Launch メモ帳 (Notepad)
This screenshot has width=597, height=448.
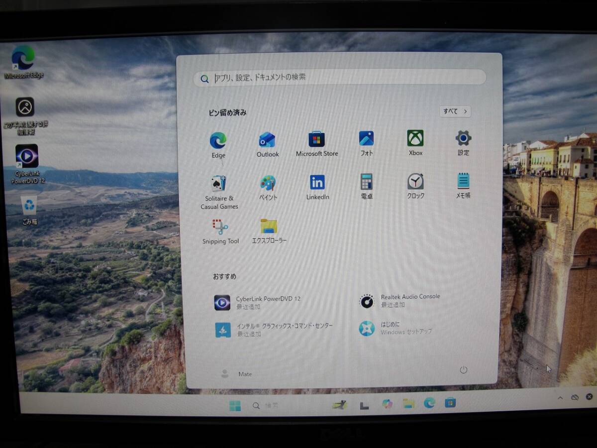click(463, 186)
